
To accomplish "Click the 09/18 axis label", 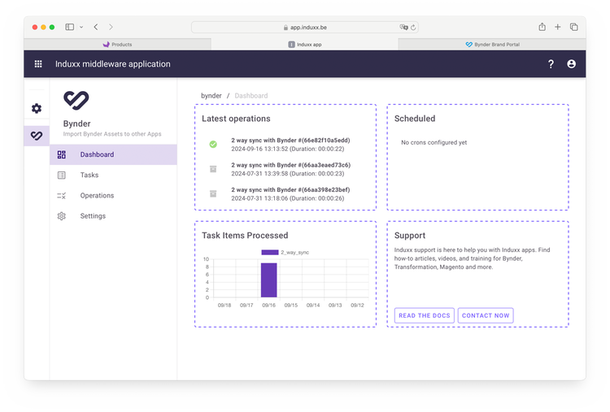I will click(224, 305).
